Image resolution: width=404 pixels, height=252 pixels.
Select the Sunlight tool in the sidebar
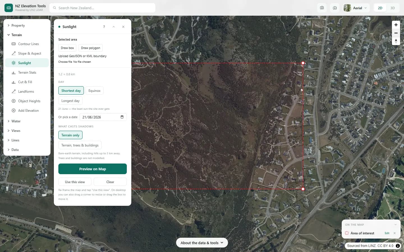[27, 63]
